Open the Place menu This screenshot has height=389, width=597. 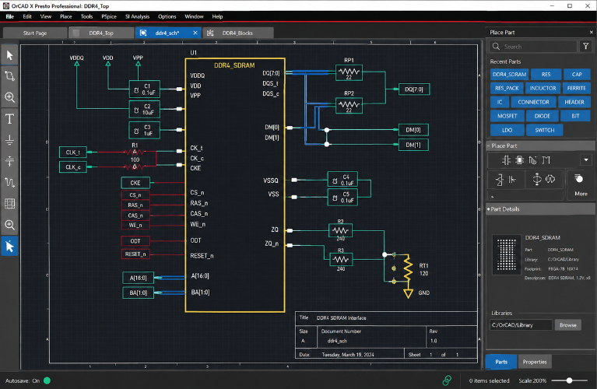click(x=66, y=16)
